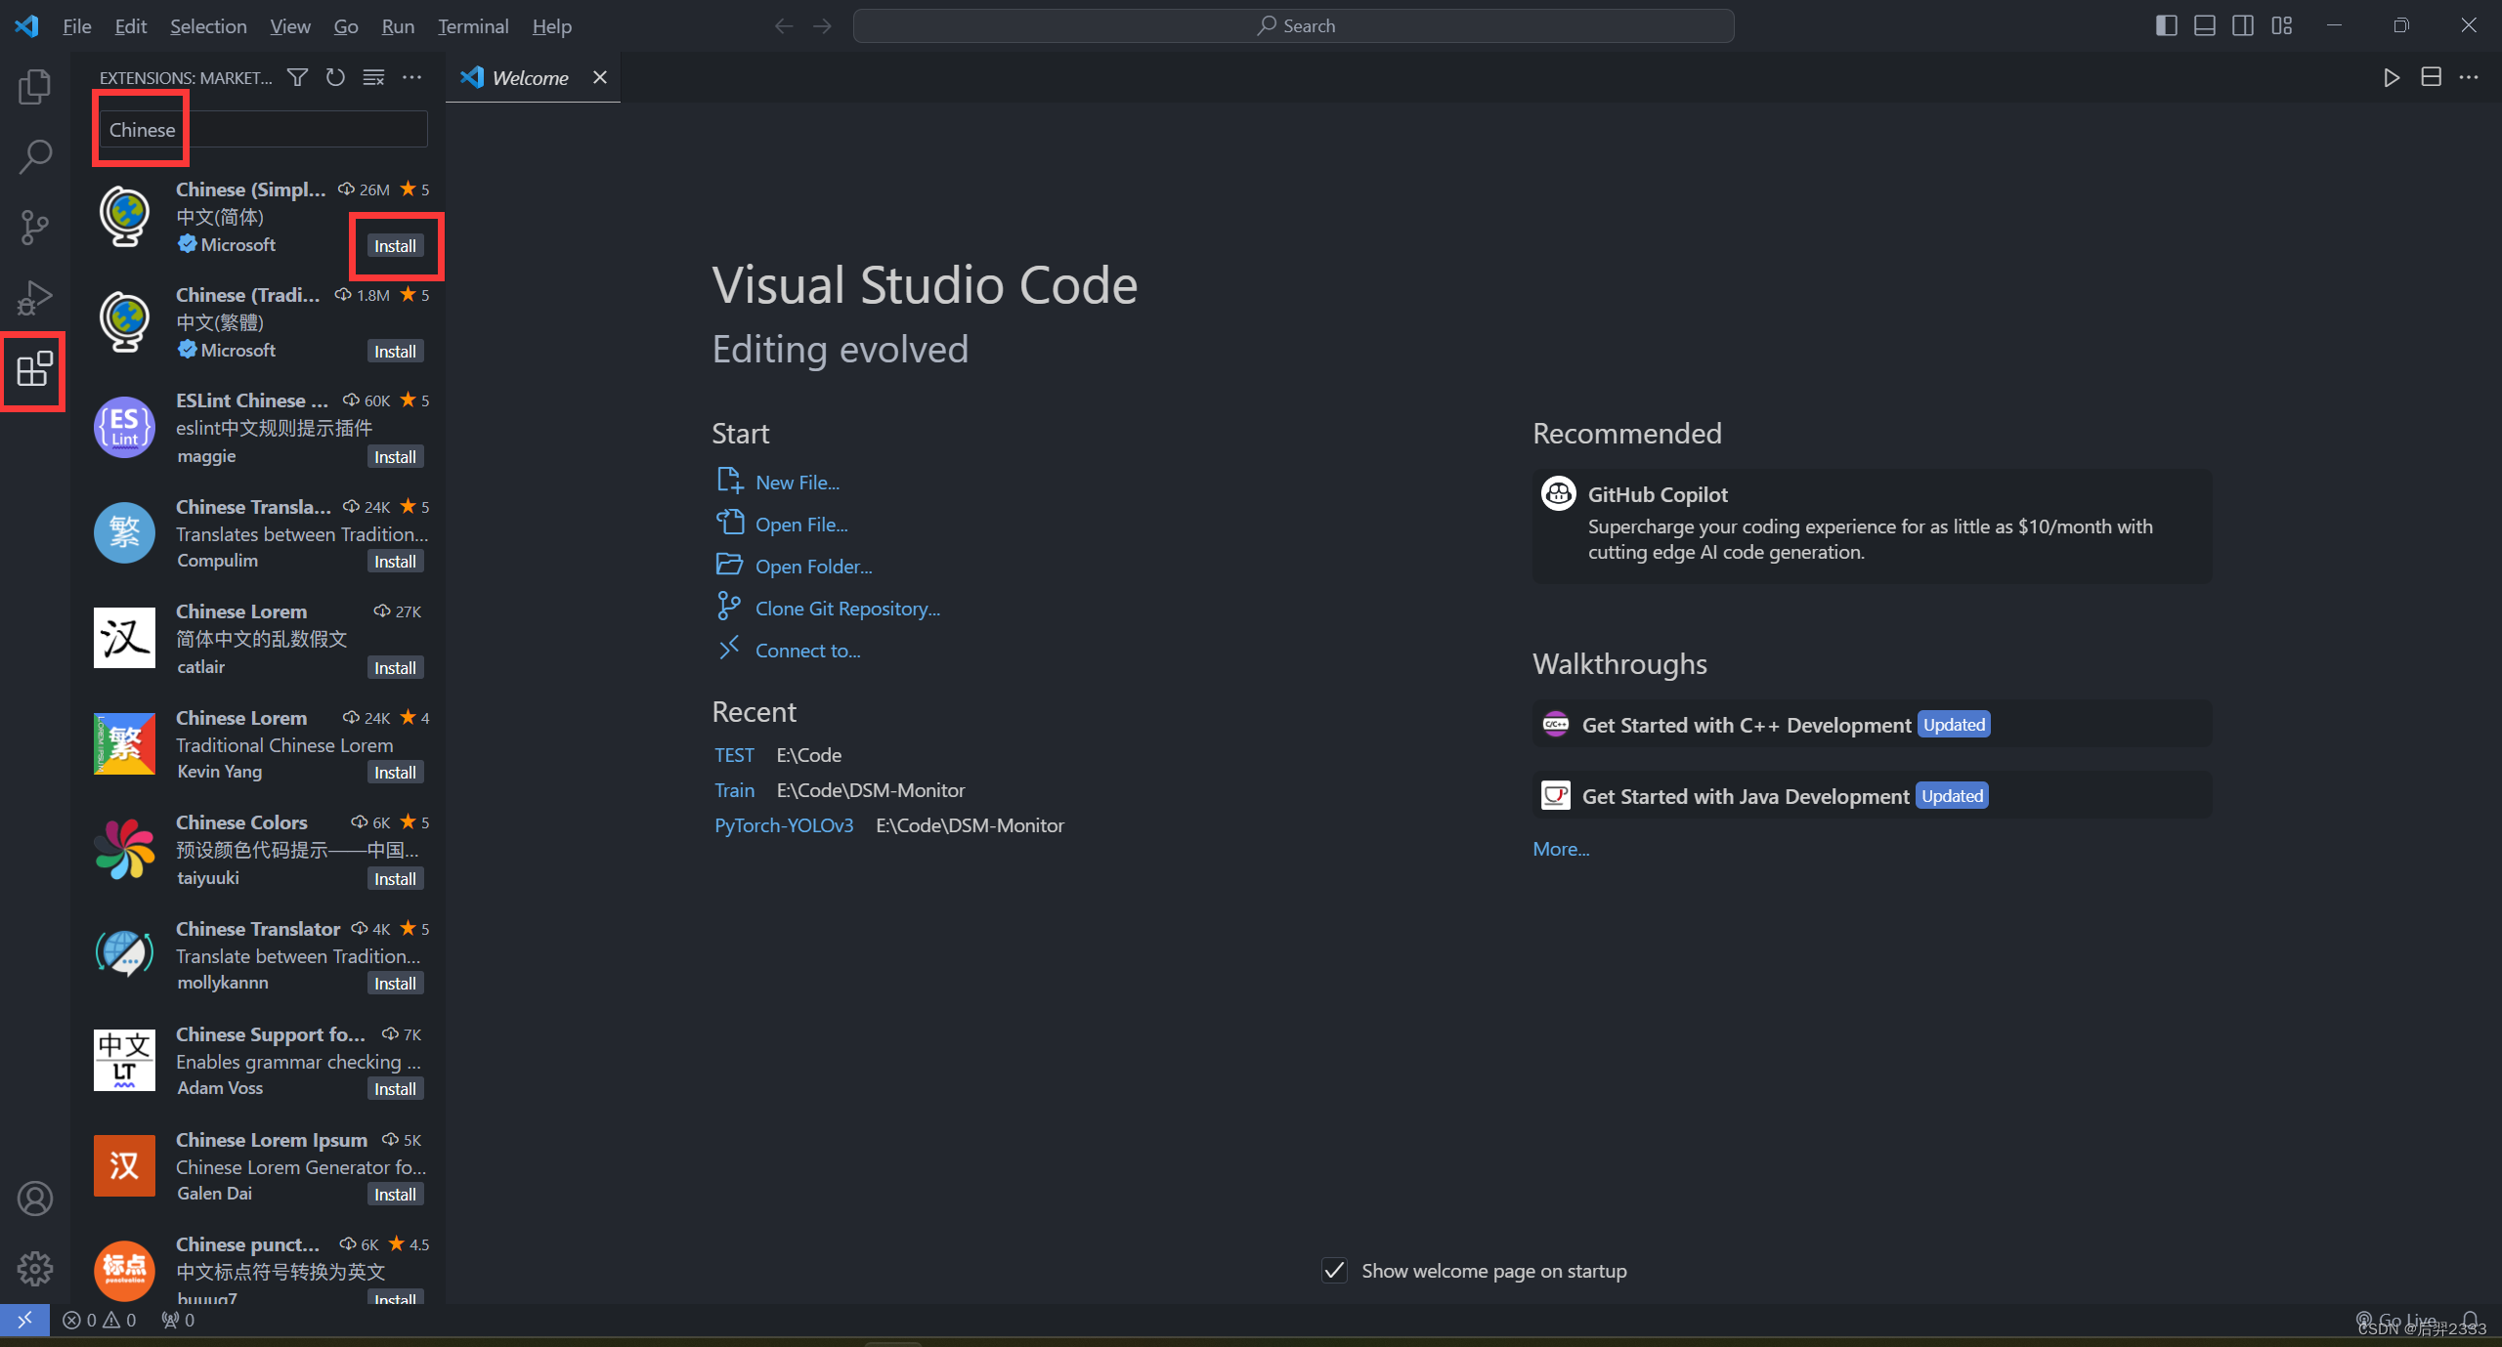The height and width of the screenshot is (1347, 2502).
Task: Open the File menu
Action: click(76, 26)
